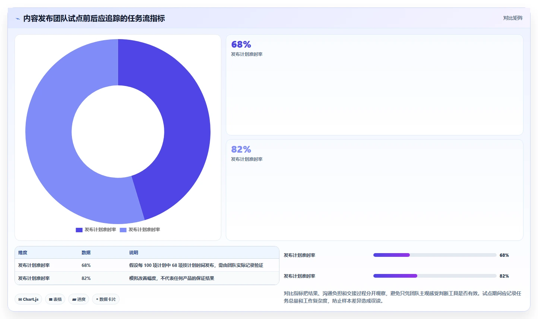Click the header icon beside the dashboard title
The width and height of the screenshot is (538, 319).
coord(18,19)
